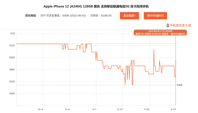Click the 2-3 date on x-axis
Viewport: 198px width, 113px height.
click(67, 109)
